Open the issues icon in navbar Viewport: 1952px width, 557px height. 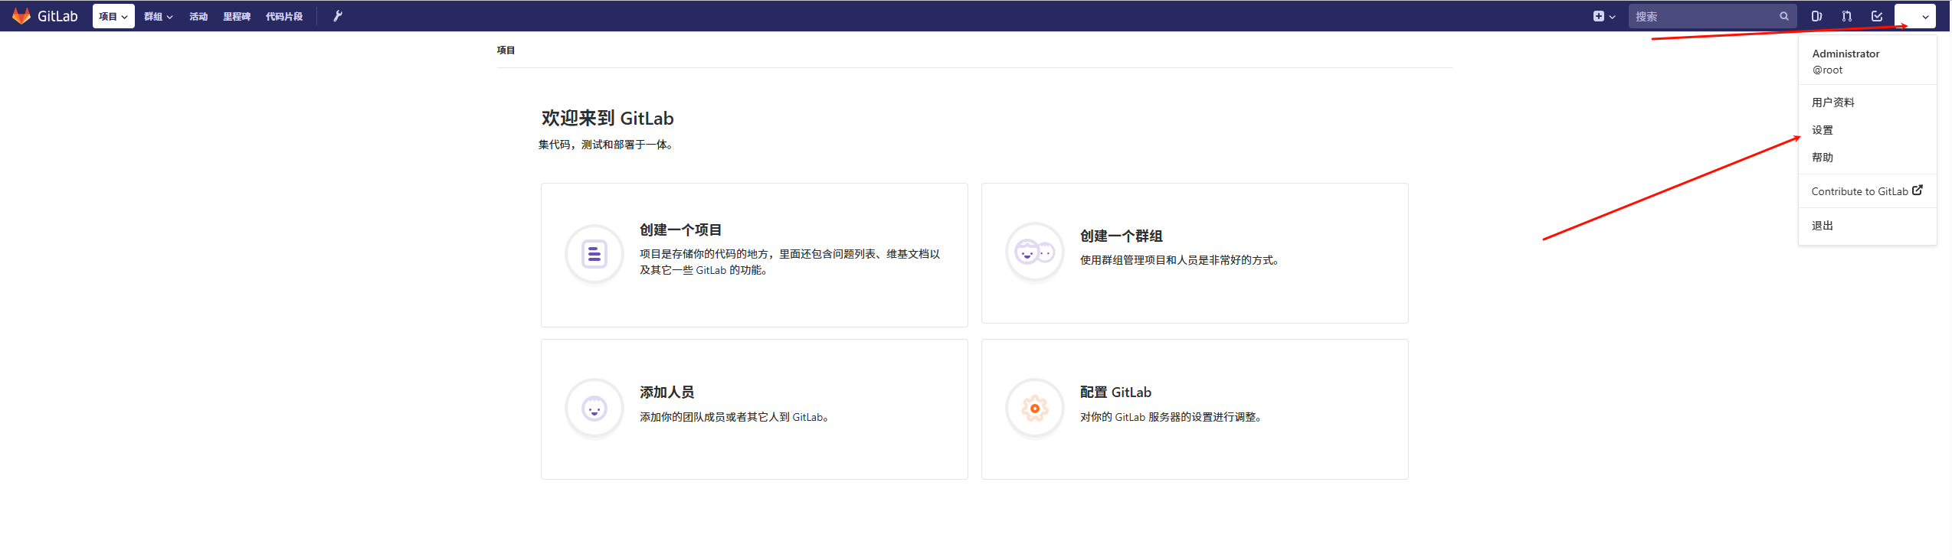click(1816, 16)
